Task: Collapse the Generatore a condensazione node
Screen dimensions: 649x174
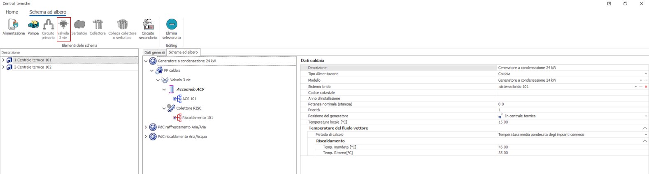Action: tap(146, 61)
